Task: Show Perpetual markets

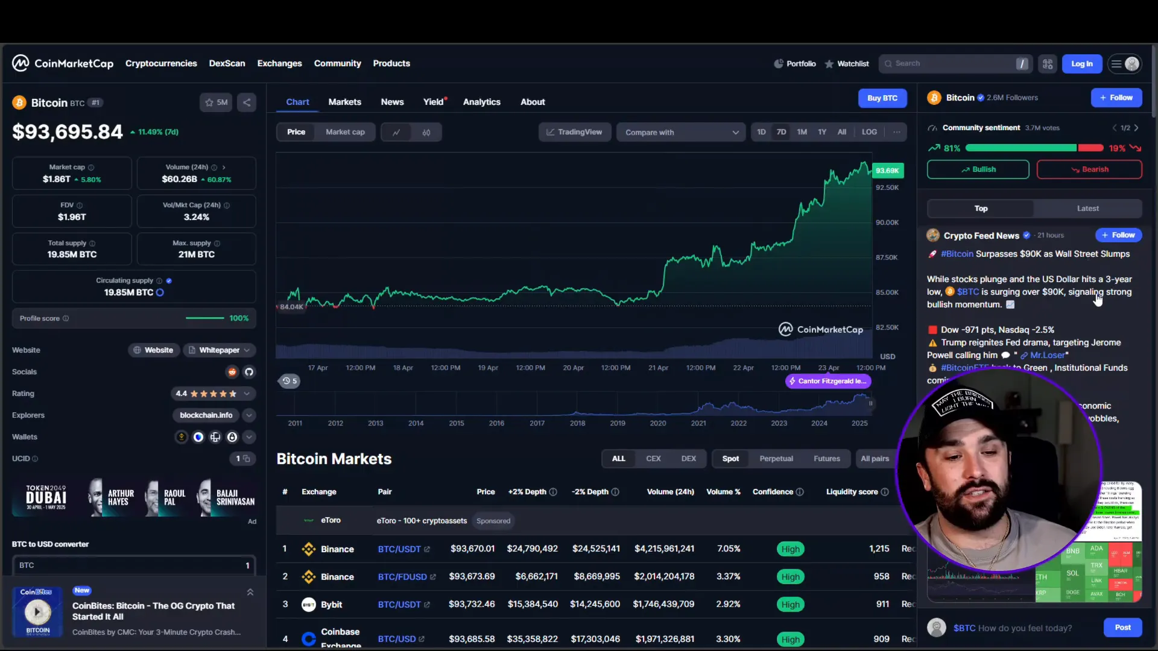Action: pos(776,459)
